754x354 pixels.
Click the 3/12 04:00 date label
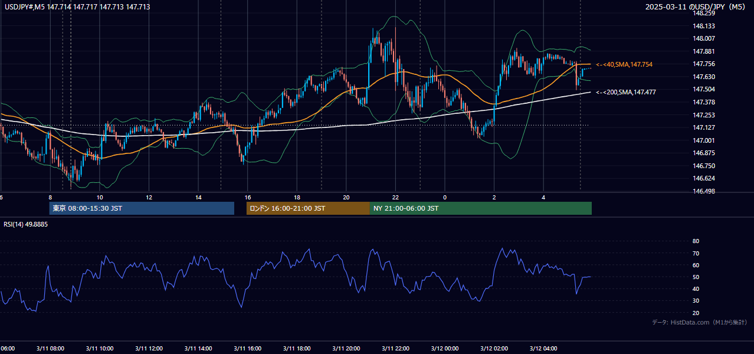coord(543,349)
